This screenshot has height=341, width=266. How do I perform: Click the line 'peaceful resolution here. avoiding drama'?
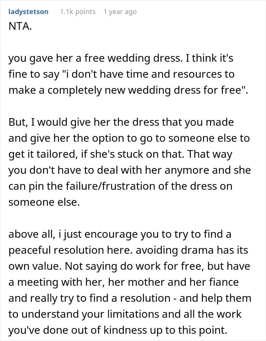(128, 251)
